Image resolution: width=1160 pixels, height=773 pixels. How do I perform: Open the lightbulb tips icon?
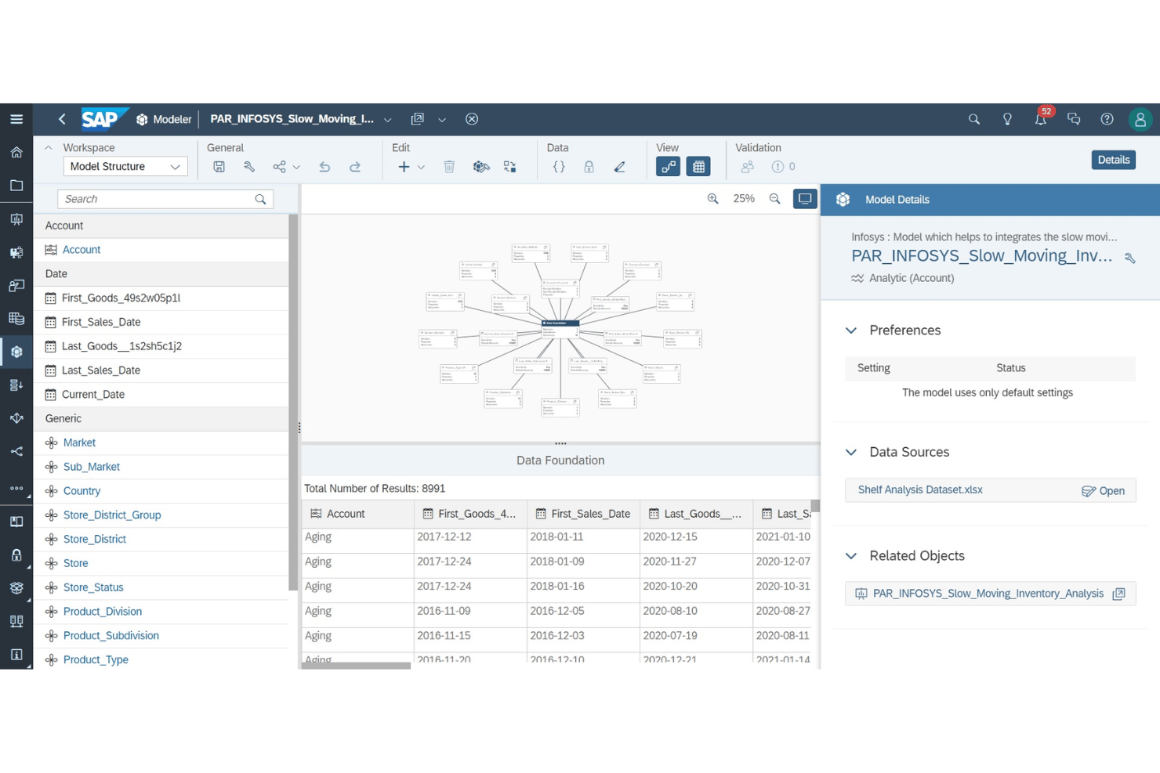click(1007, 119)
